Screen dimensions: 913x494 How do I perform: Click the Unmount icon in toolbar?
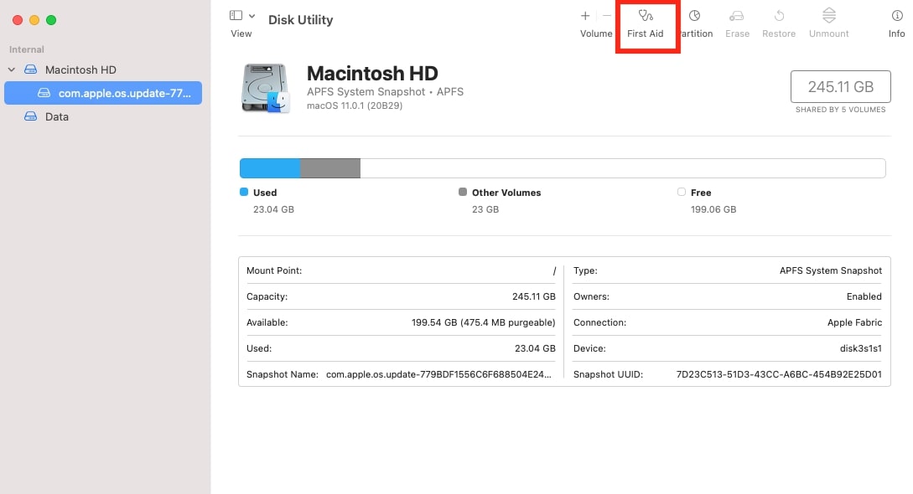[829, 15]
